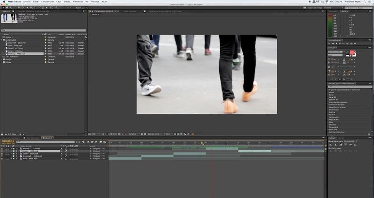Go to first frame in Preview panel

(329, 44)
